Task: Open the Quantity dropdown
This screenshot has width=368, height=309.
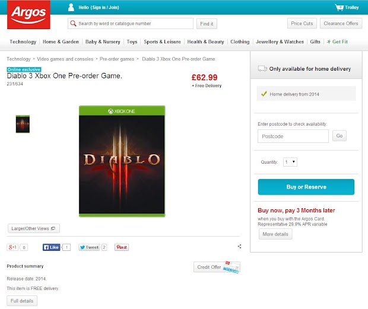Action: (x=290, y=162)
